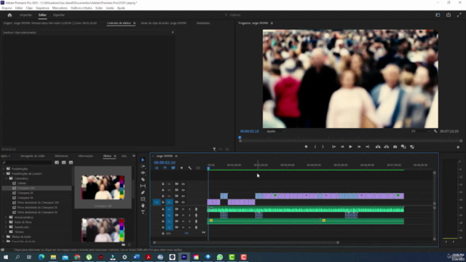Toggle V1 source patching
Viewport: 466px width, 262px height.
[x=157, y=202]
